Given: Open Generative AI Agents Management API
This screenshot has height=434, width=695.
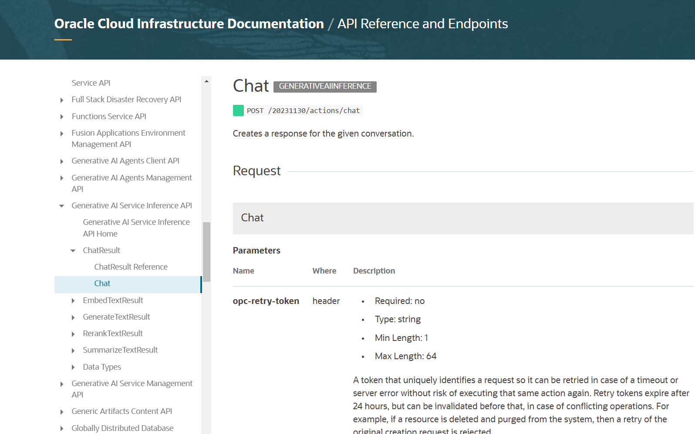Looking at the screenshot, I should 132,183.
